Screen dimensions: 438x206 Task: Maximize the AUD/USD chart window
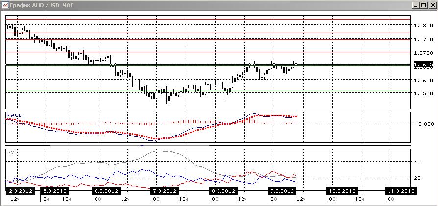coord(423,5)
